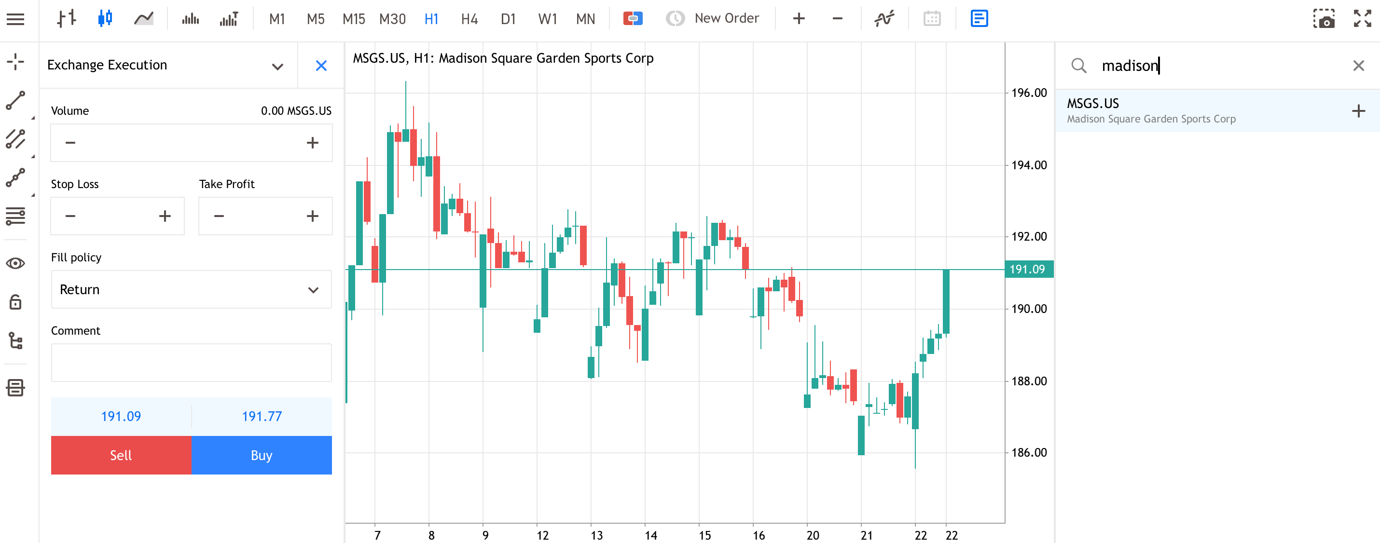Select the Fibonacci levels tool
This screenshot has height=543, width=1380.
click(x=15, y=216)
